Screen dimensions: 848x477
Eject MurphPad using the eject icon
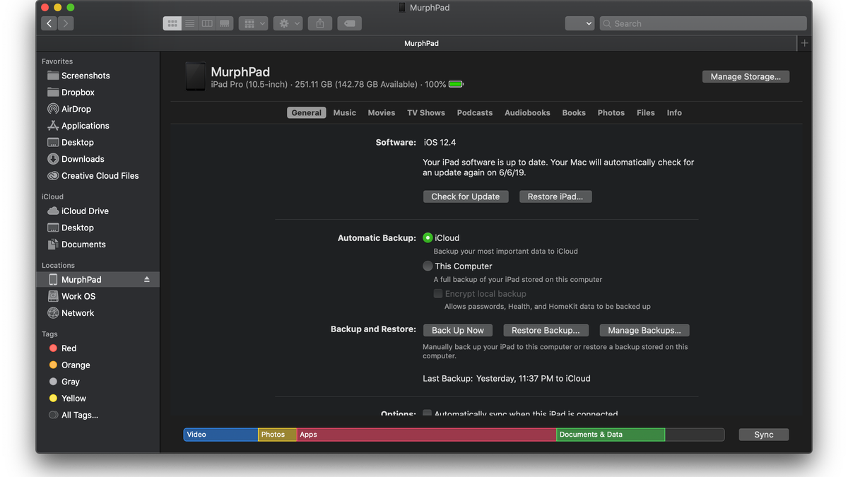tap(147, 280)
